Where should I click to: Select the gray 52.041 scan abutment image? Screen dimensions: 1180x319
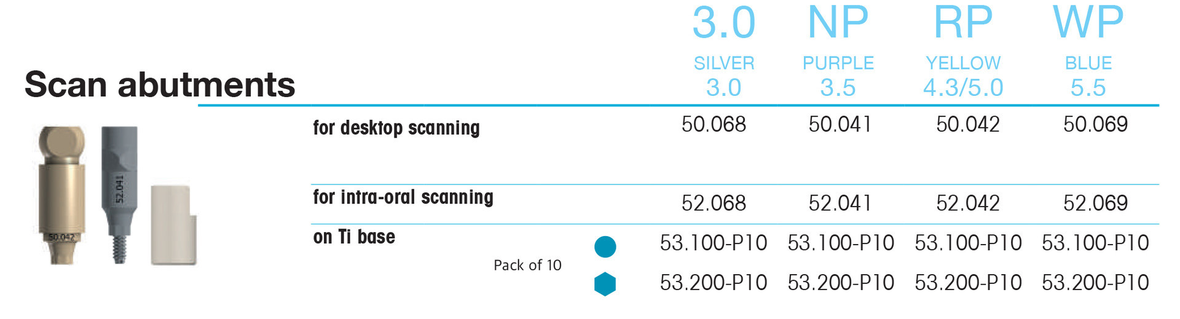pyautogui.click(x=119, y=195)
